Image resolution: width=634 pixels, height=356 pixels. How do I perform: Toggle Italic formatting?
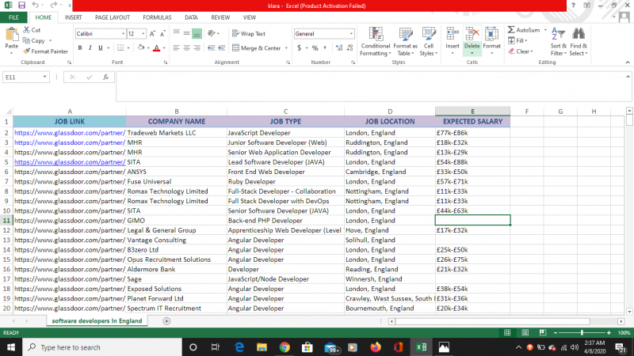pos(90,48)
